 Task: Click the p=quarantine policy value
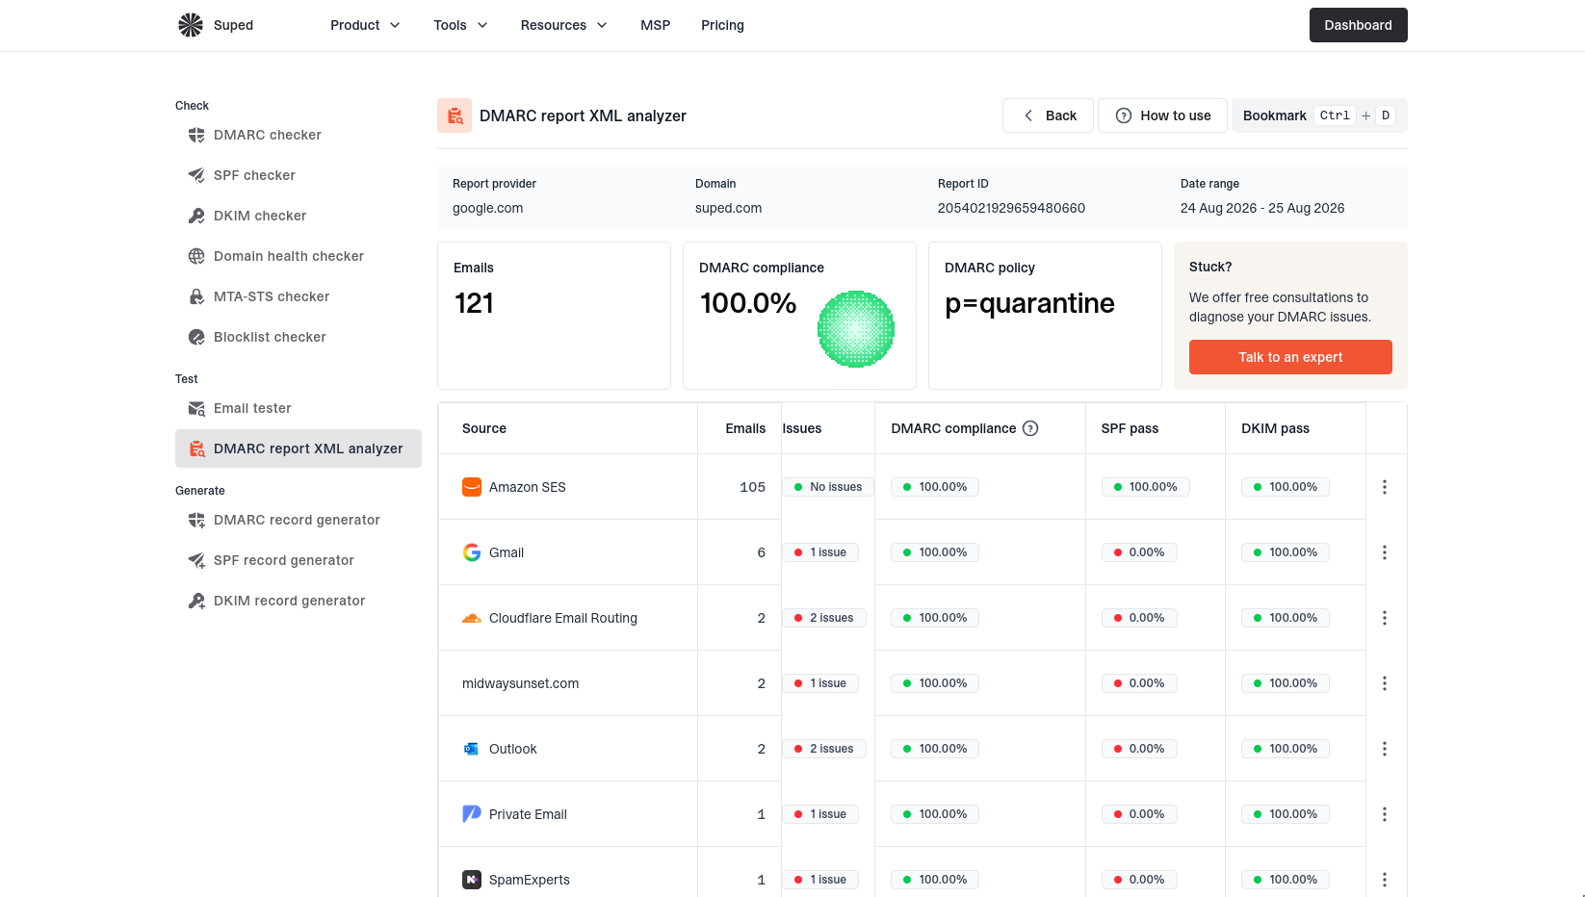pos(1029,303)
